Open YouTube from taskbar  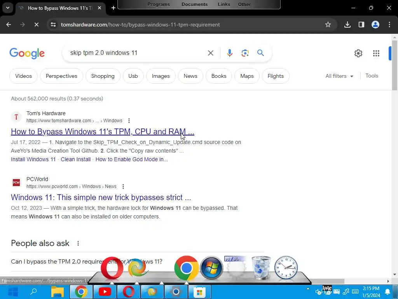point(105,292)
